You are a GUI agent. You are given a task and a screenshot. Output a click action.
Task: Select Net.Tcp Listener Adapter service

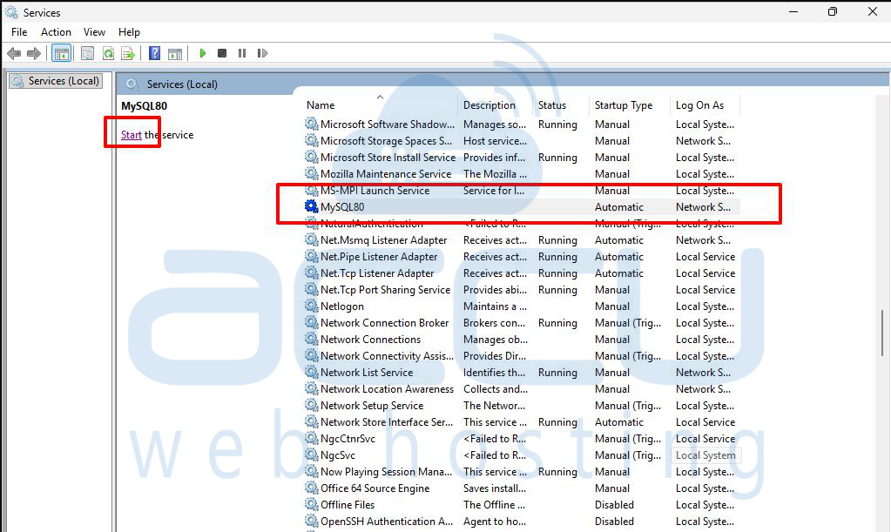(377, 273)
